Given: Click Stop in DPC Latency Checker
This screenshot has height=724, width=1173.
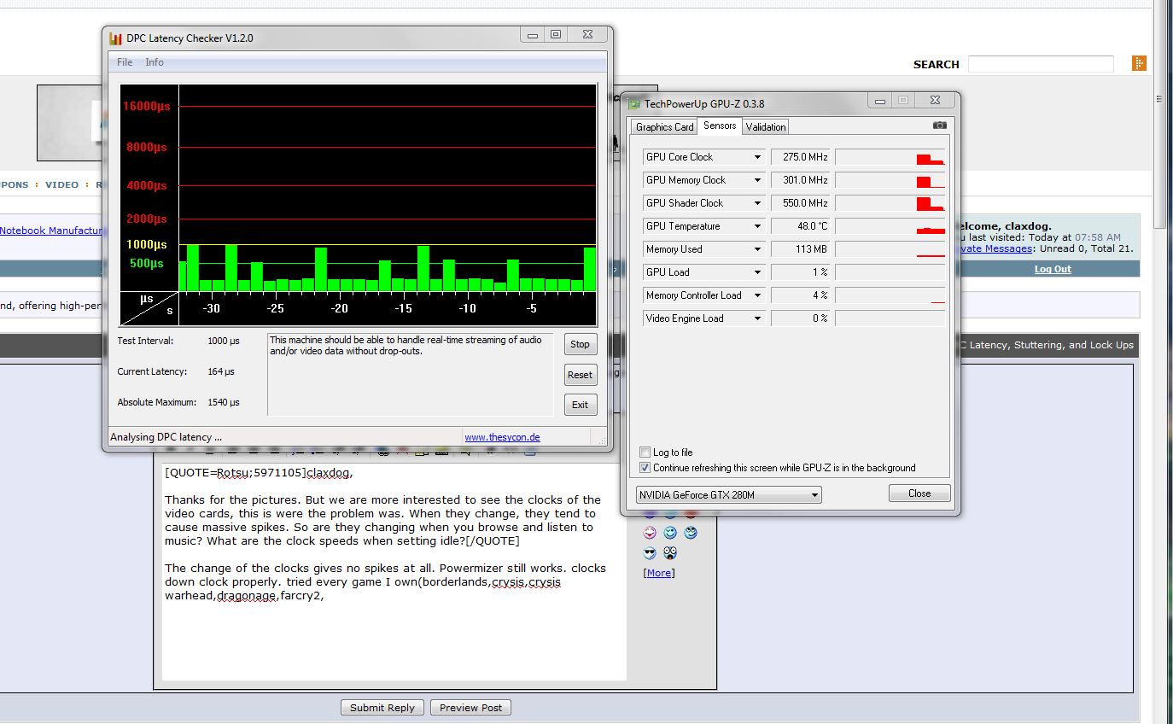Looking at the screenshot, I should pyautogui.click(x=580, y=344).
